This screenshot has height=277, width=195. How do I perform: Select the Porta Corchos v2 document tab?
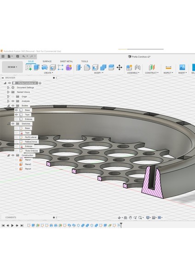click(139, 57)
